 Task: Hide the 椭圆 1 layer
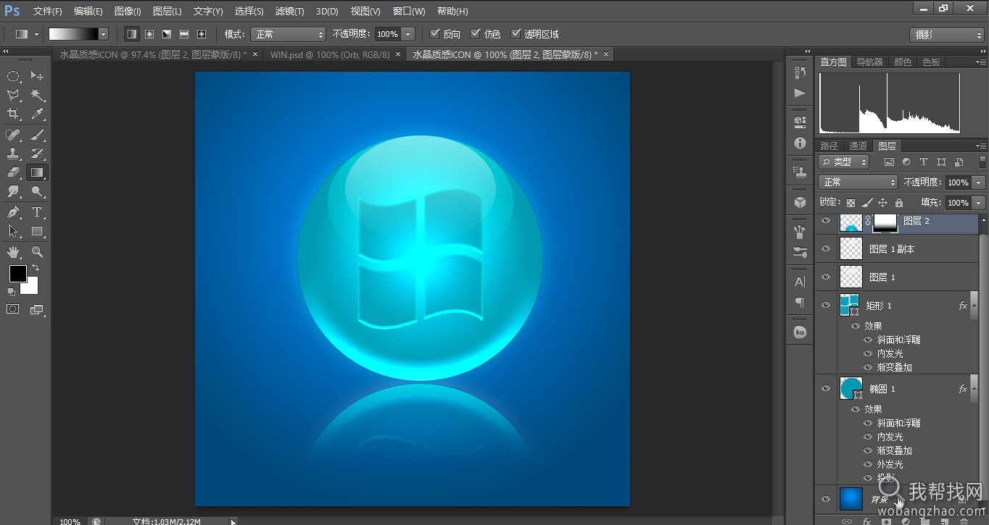click(x=825, y=388)
